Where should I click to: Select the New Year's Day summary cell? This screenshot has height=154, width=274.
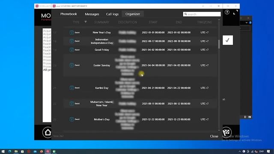pos(102,33)
